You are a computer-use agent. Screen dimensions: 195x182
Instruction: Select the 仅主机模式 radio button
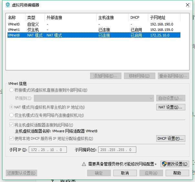11,115
